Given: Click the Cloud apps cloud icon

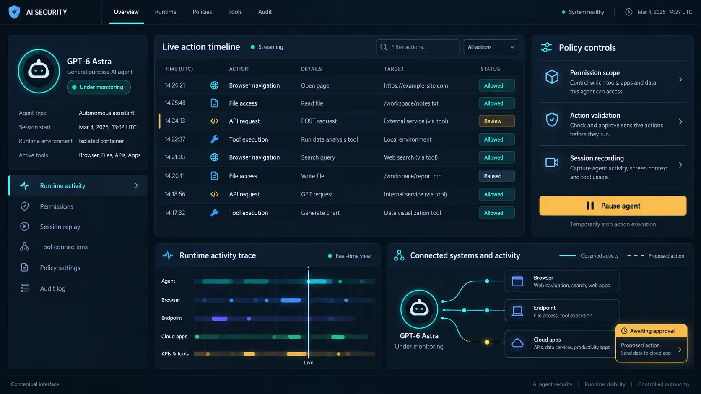Looking at the screenshot, I should click(517, 343).
